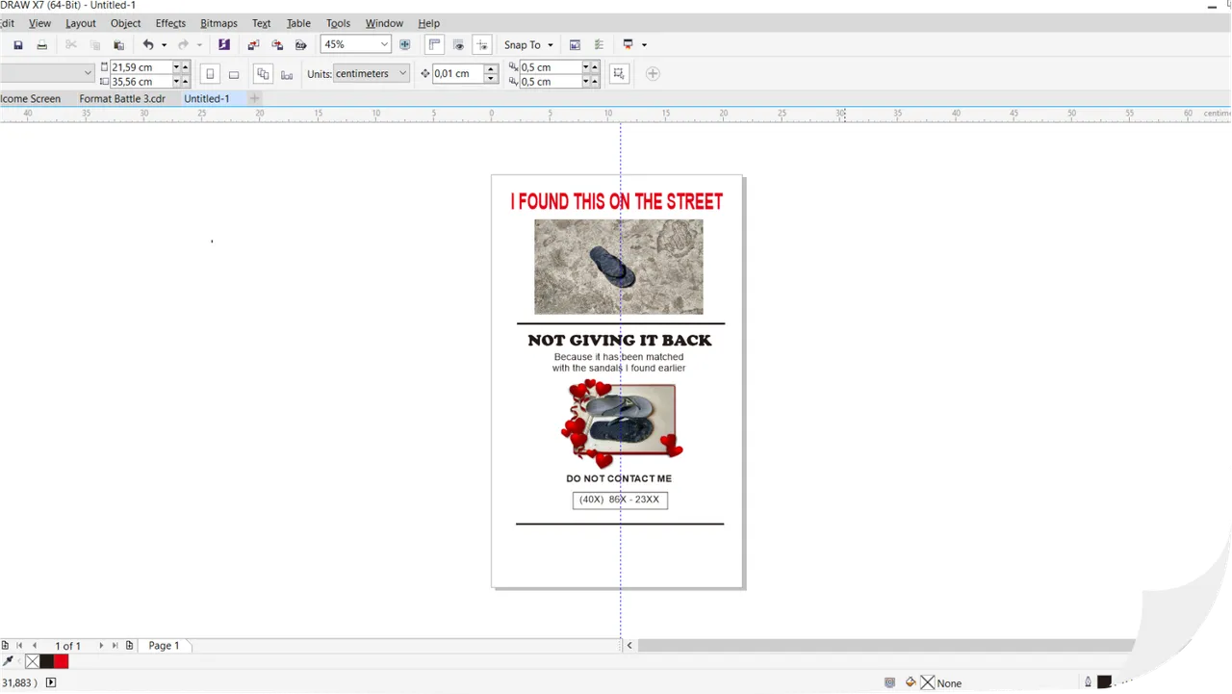1232x694 pixels.
Task: Open the View menu
Action: pyautogui.click(x=40, y=23)
